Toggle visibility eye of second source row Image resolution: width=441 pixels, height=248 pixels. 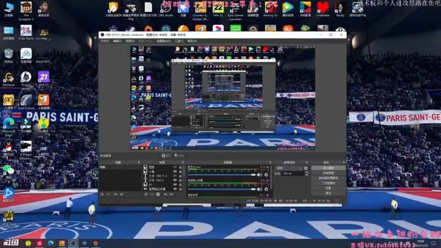click(x=175, y=171)
